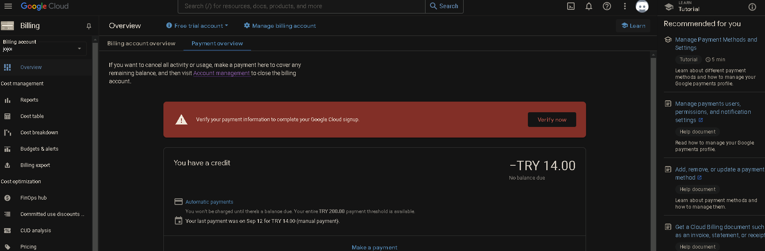
Task: Open the Account management link
Action: 221,73
